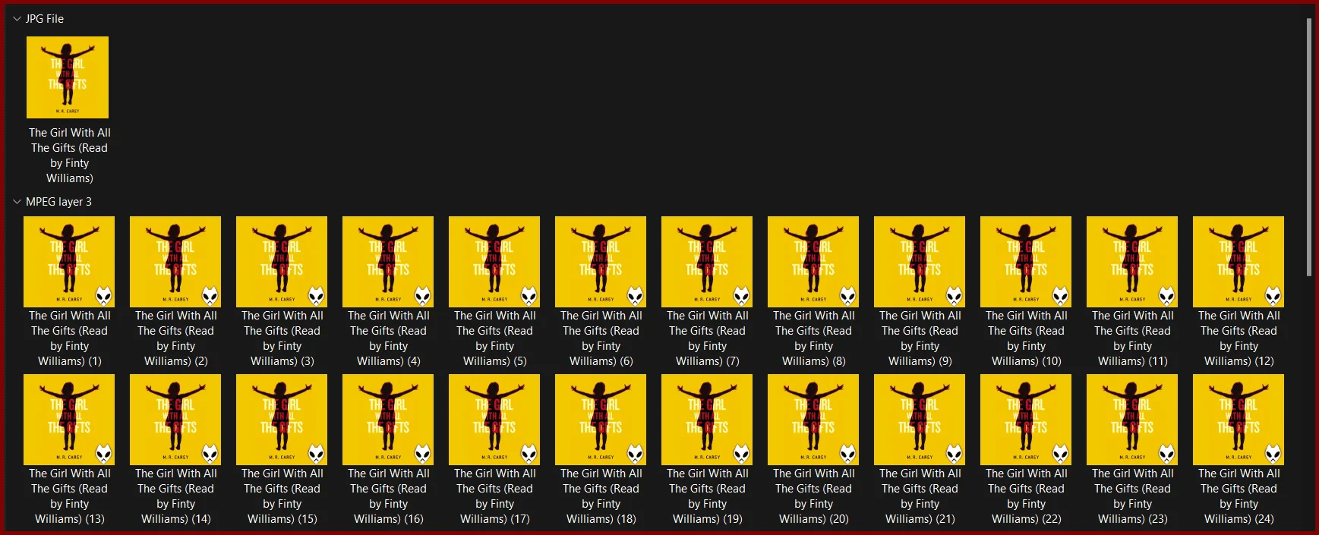This screenshot has height=535, width=1319.
Task: Select MP3 file icon numbered (22)
Action: [1026, 420]
